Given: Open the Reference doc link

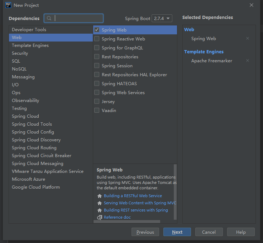Looking at the screenshot, I should click(x=117, y=217).
